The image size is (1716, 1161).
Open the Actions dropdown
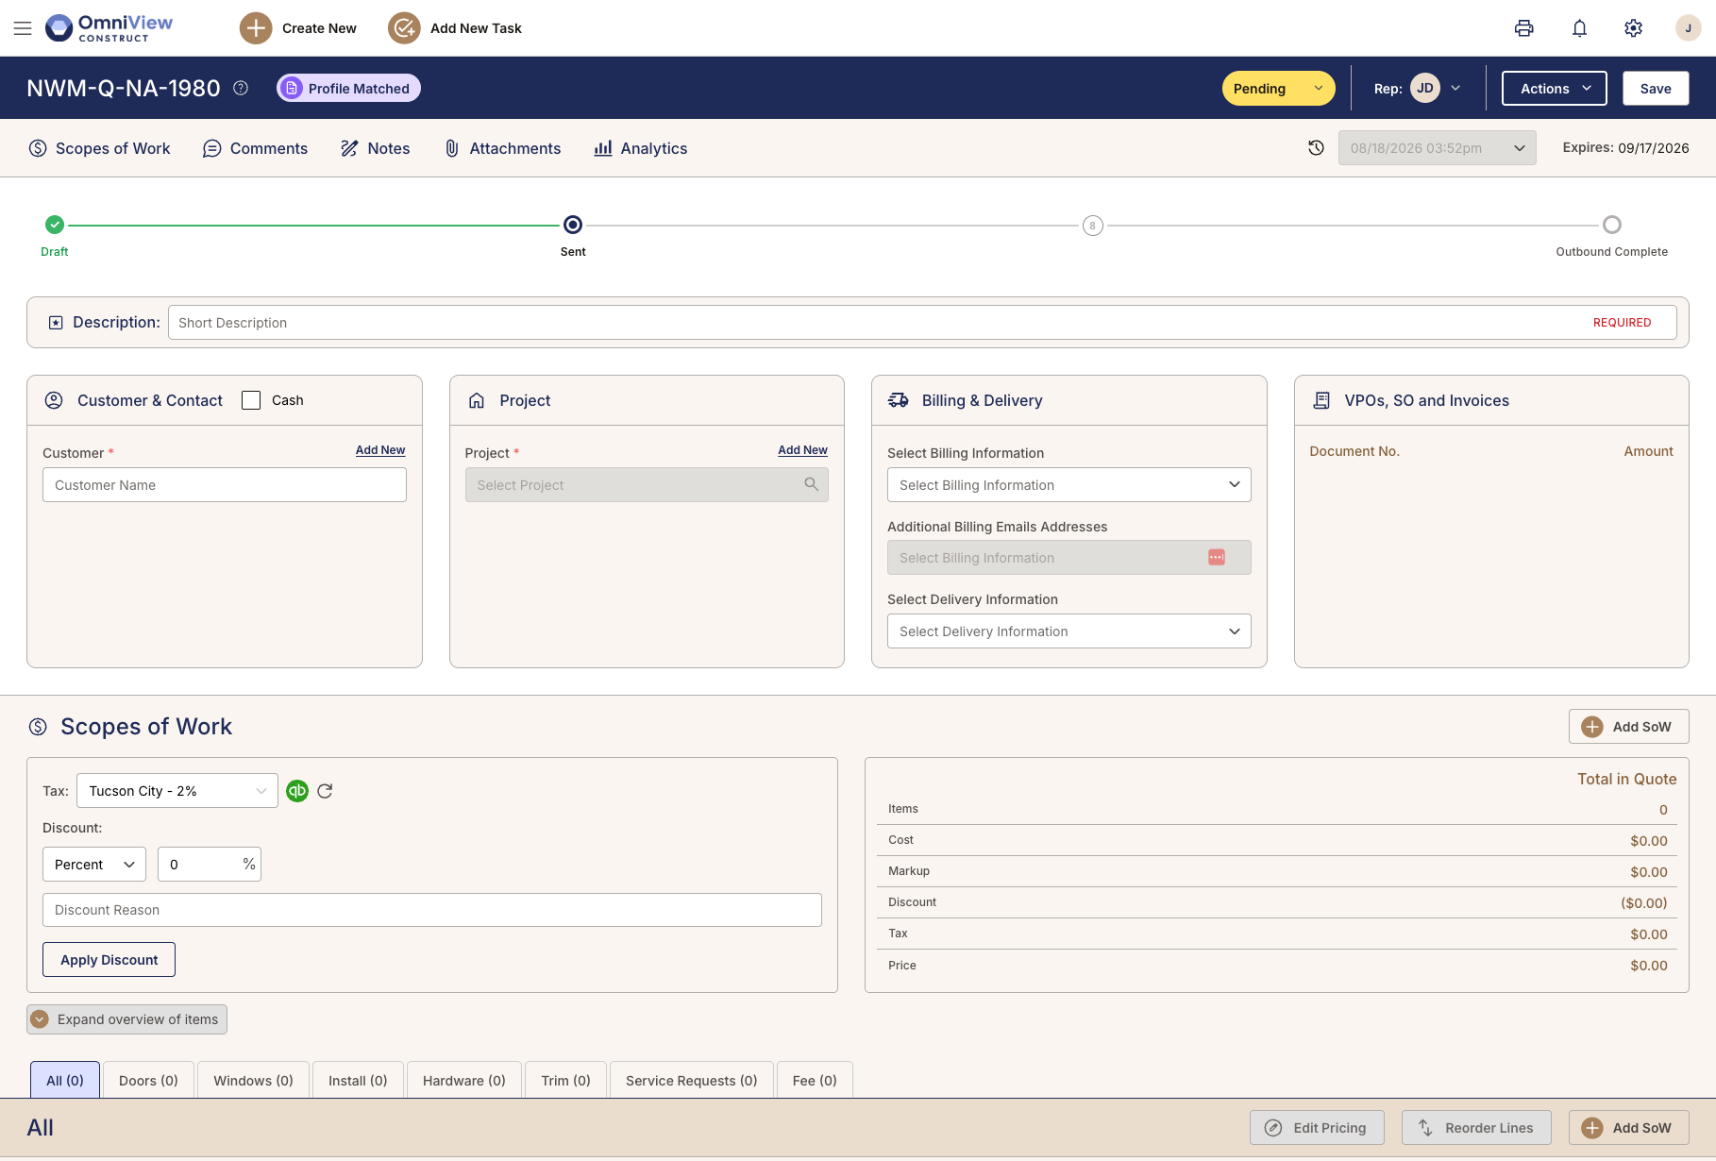point(1554,88)
